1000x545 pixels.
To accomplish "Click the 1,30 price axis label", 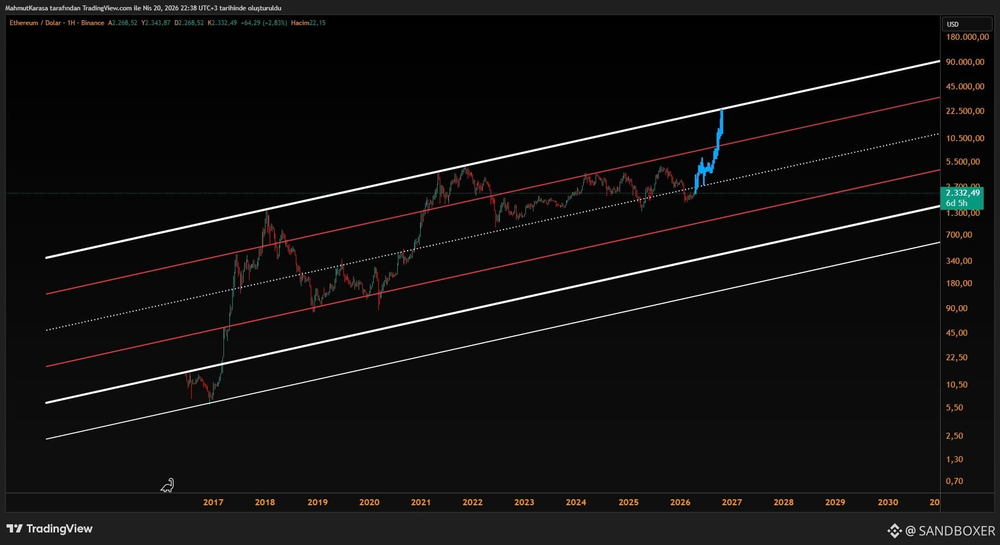I will [x=955, y=459].
